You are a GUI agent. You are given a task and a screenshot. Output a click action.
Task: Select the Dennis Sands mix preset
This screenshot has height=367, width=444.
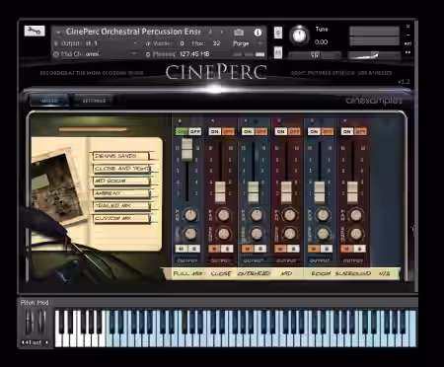121,156
